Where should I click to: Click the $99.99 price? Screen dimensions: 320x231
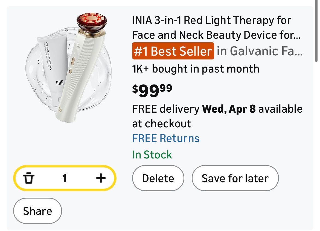[x=152, y=90]
